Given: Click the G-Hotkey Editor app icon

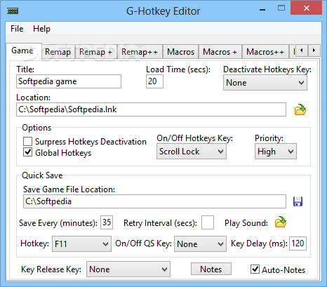Looking at the screenshot, I should click(x=13, y=11).
